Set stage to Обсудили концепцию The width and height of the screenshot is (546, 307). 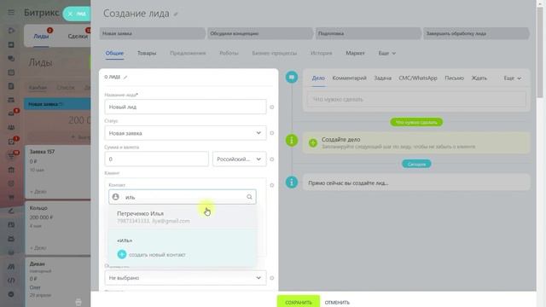(x=260, y=34)
